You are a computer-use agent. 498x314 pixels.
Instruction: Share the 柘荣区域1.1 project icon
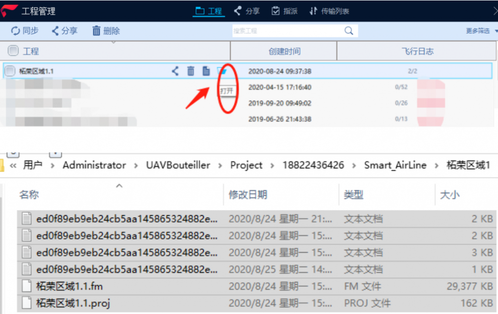(175, 71)
